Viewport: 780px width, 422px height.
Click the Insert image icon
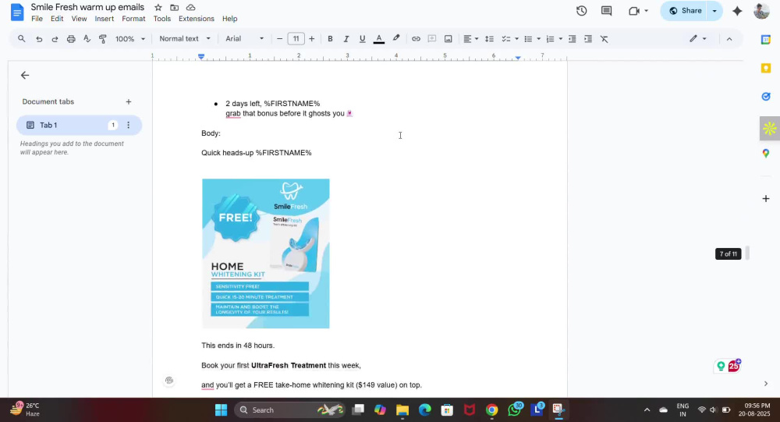coord(448,39)
